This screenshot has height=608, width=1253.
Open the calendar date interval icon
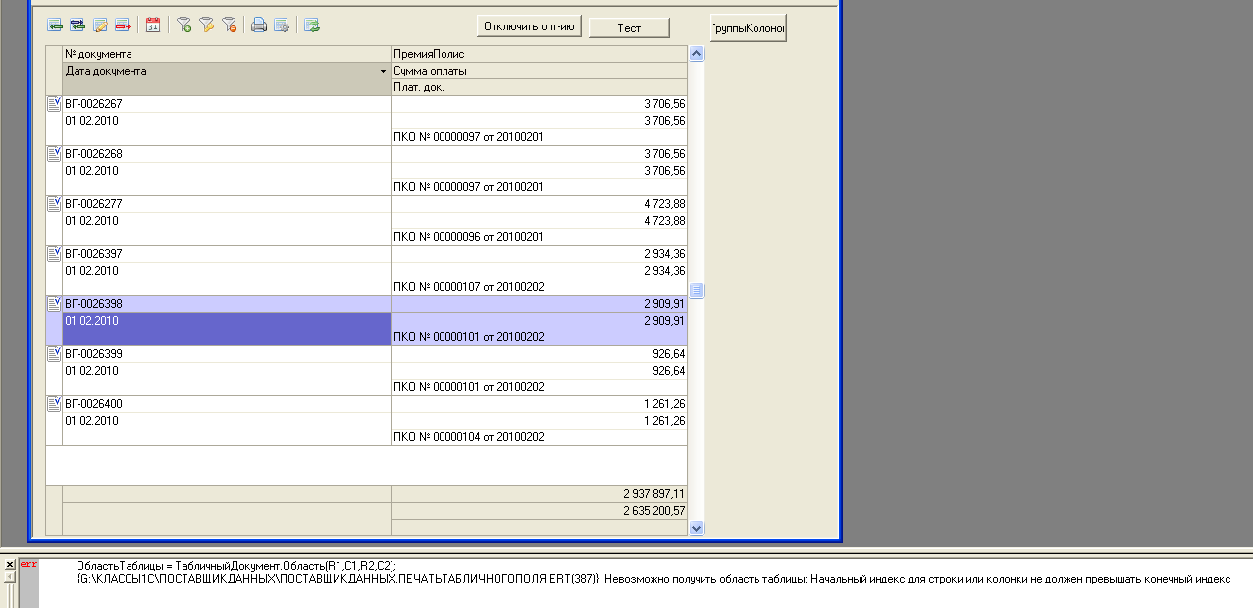(153, 25)
